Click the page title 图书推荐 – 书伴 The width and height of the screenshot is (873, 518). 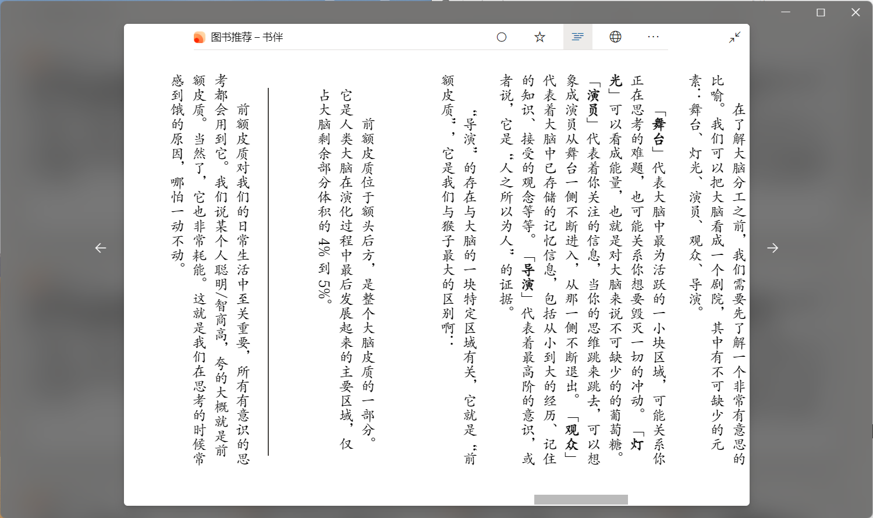247,37
